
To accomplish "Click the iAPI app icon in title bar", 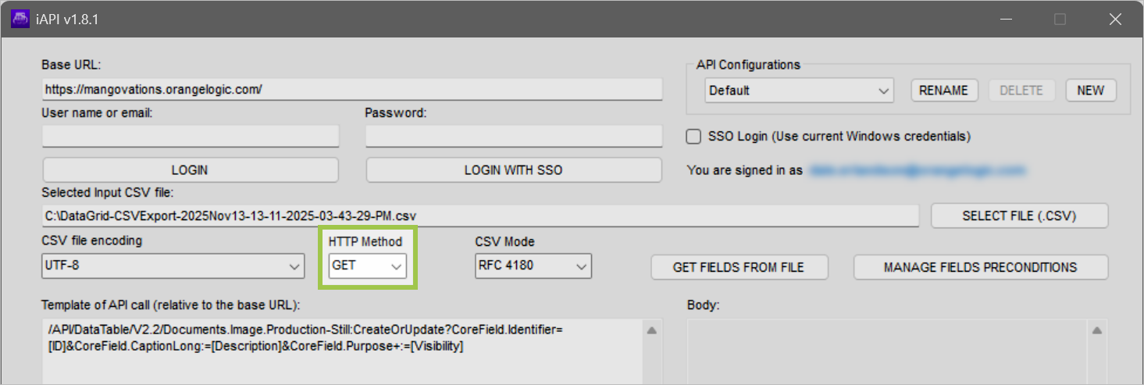I will point(20,20).
